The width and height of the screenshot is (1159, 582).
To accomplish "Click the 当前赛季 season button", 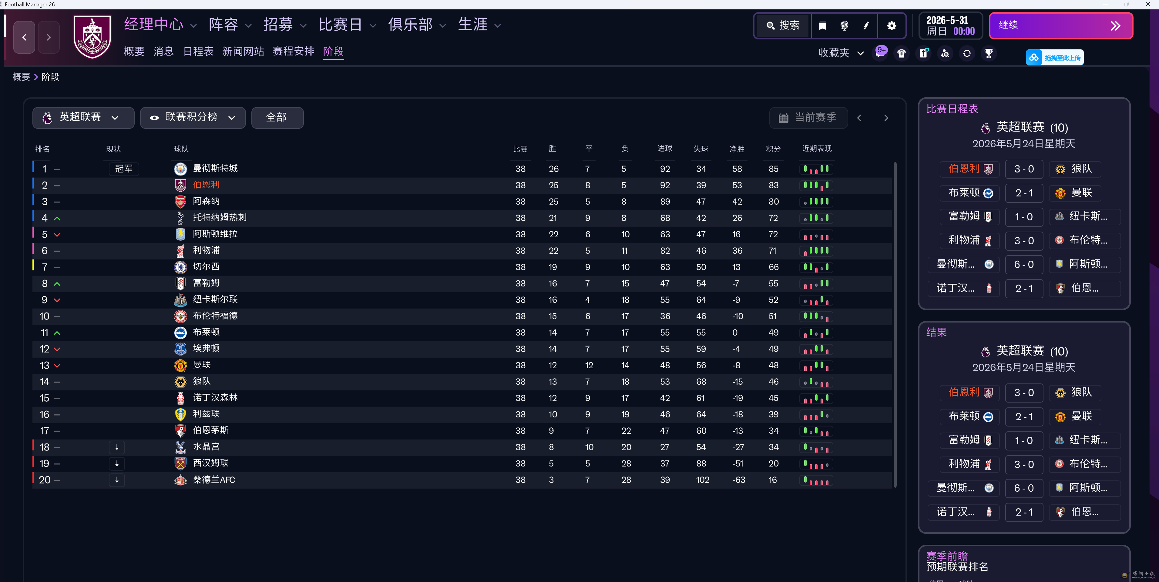I will click(808, 118).
